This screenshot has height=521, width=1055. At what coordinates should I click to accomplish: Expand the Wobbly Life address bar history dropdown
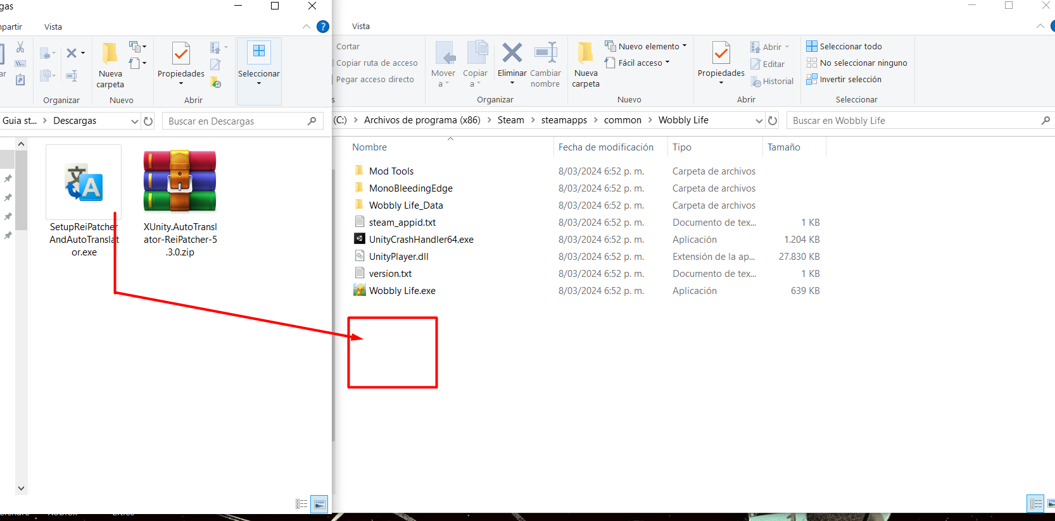tap(759, 121)
